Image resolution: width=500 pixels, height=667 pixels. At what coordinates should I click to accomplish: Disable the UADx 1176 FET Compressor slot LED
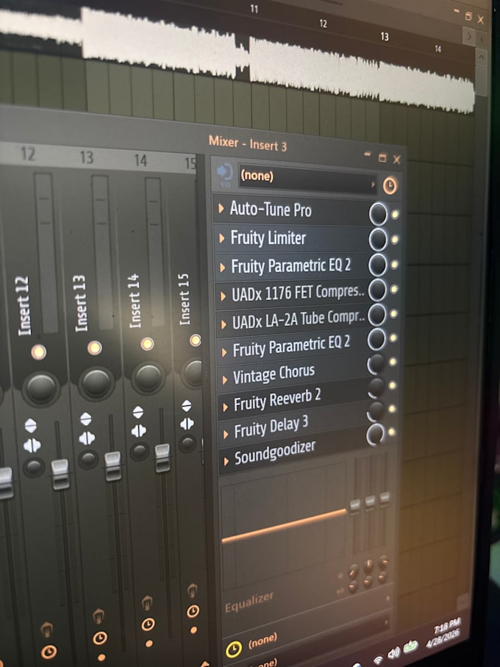point(393,289)
